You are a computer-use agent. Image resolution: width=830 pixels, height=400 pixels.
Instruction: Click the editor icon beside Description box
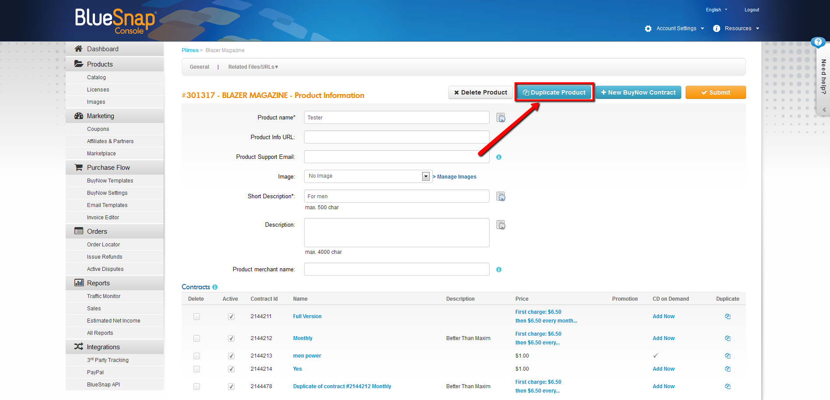pos(501,225)
